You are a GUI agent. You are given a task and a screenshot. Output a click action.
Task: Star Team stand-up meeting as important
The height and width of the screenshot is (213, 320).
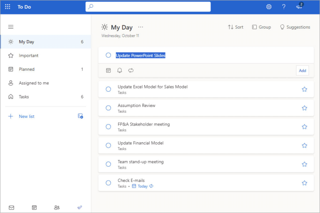[x=305, y=164]
